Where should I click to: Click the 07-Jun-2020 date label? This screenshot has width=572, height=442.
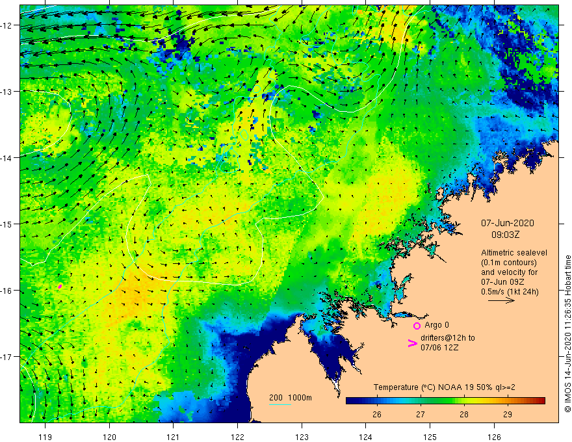[x=508, y=223]
